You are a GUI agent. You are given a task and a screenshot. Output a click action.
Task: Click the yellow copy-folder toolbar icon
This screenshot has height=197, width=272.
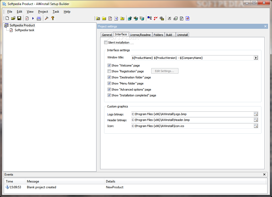(98, 18)
